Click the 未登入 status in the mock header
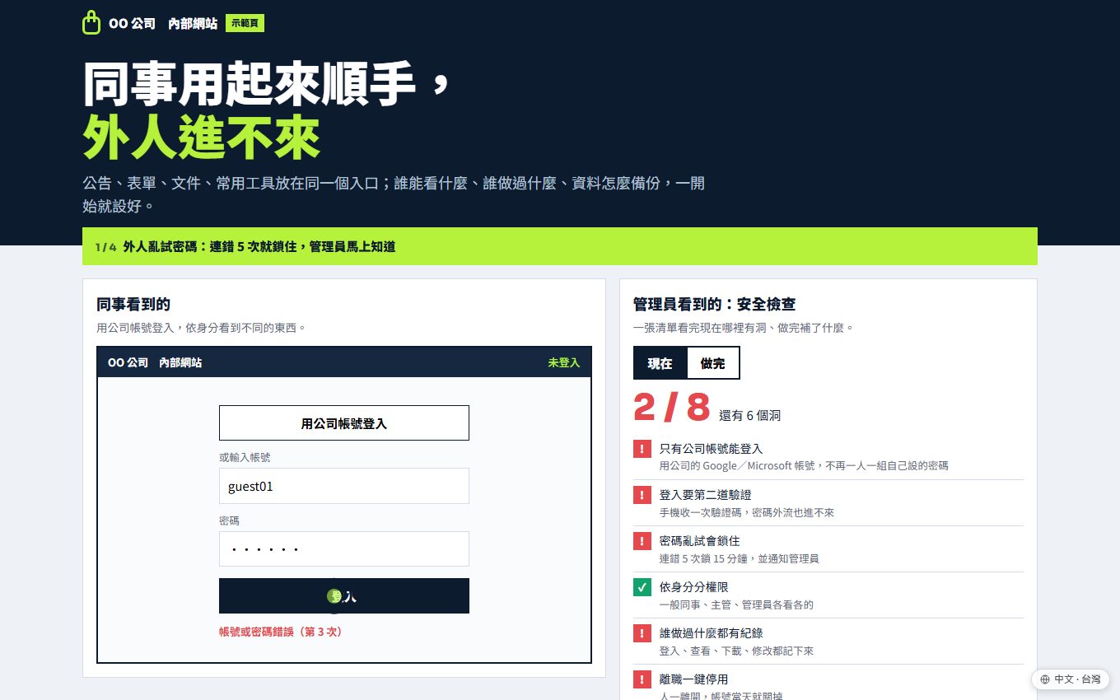Image resolution: width=1120 pixels, height=700 pixels. 564,362
